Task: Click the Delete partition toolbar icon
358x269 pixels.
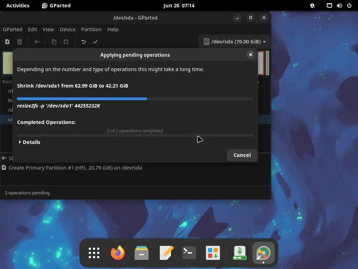Action: click(20, 42)
